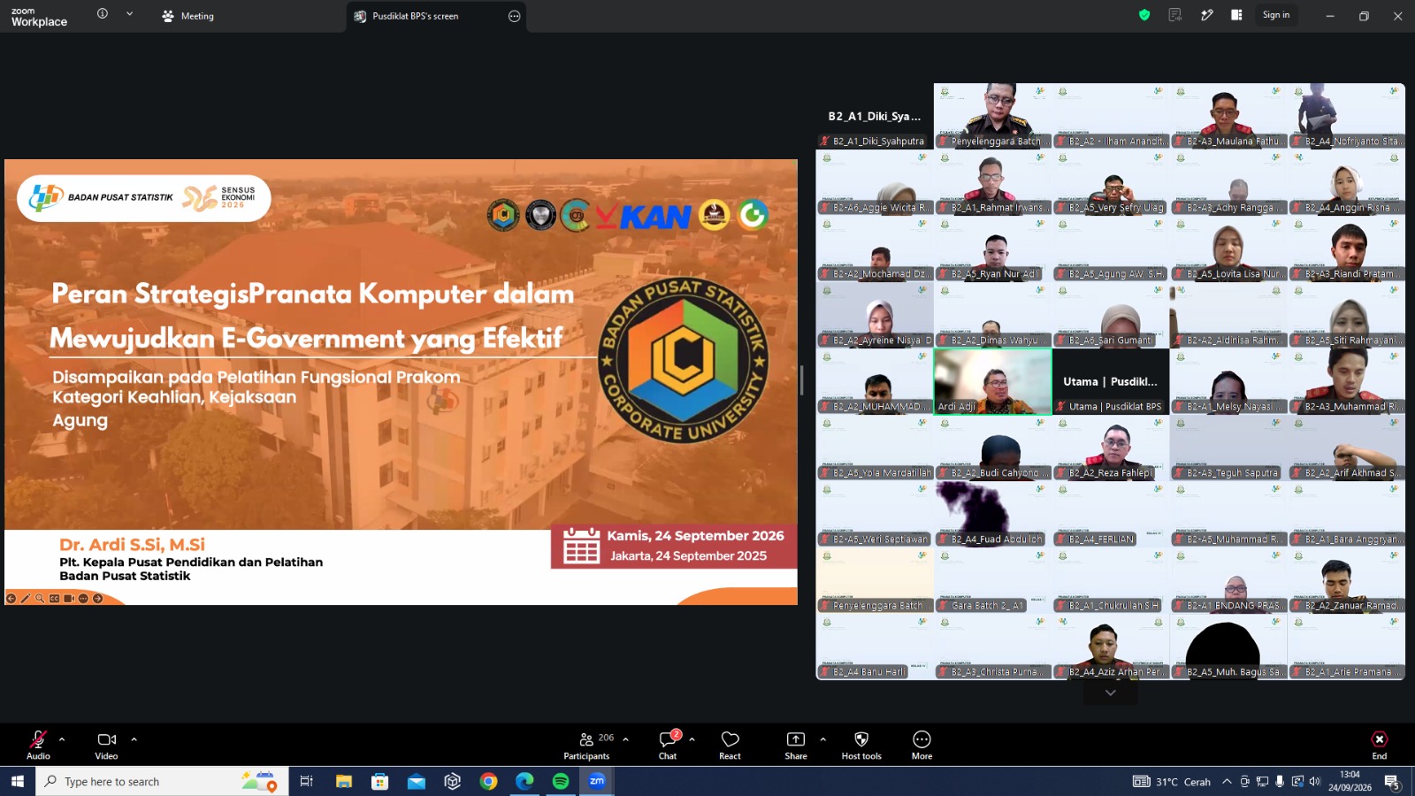Image resolution: width=1415 pixels, height=796 pixels.
Task: Click the previous slide arrow on the presentation
Action: click(x=11, y=599)
